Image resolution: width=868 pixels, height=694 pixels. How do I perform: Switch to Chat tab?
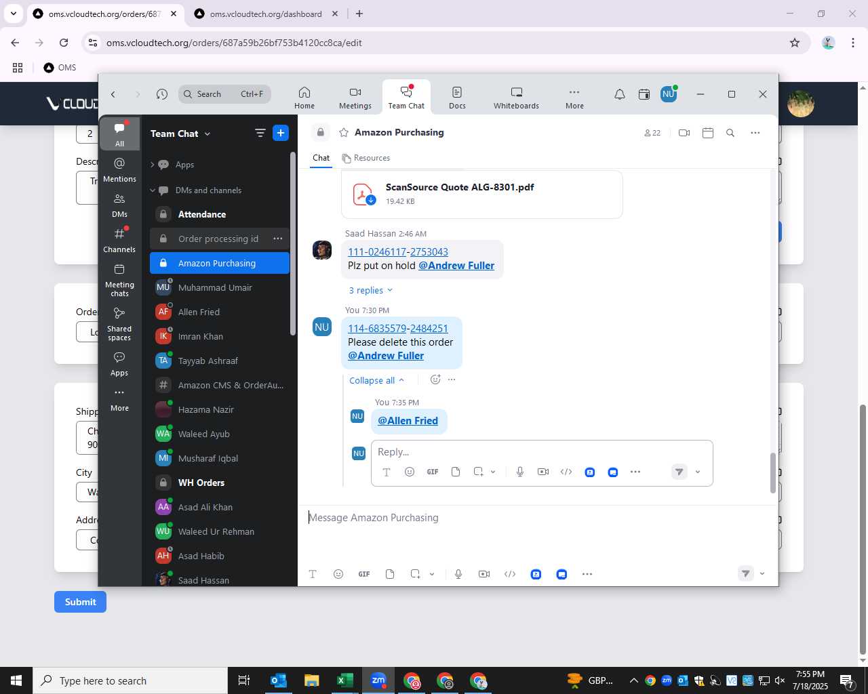pyautogui.click(x=321, y=158)
